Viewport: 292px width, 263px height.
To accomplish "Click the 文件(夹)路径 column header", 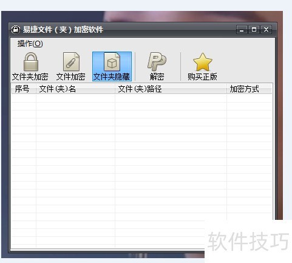I will tap(171, 89).
